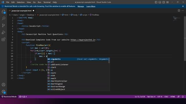186x104 pixels.
Task: Select 'AbstractRange' autocomplete suggestion
Action: [78, 87]
